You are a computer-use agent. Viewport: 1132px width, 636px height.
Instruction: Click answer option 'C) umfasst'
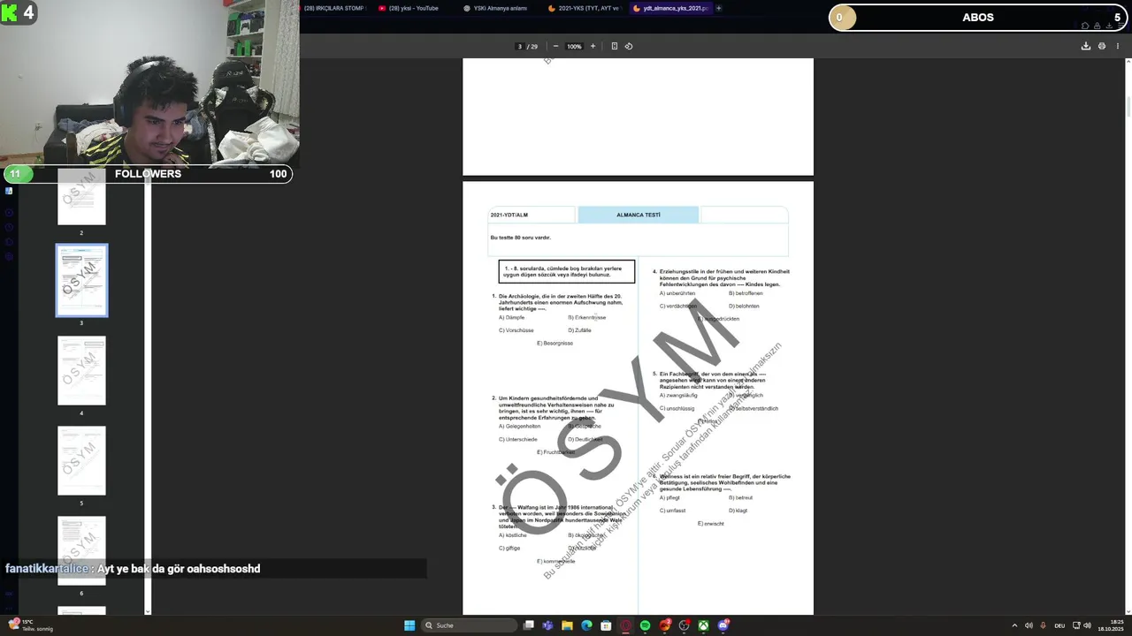(672, 511)
